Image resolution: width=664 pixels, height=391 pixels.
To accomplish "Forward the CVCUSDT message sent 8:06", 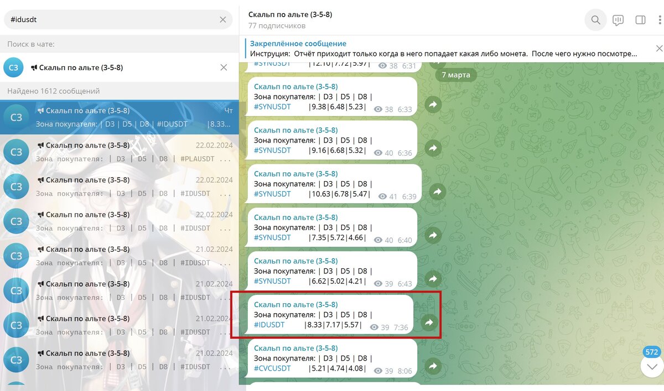I will [x=433, y=366].
